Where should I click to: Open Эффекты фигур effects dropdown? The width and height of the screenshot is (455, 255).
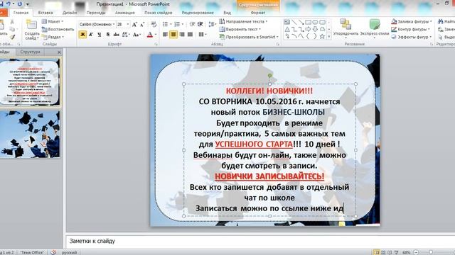tap(411, 37)
